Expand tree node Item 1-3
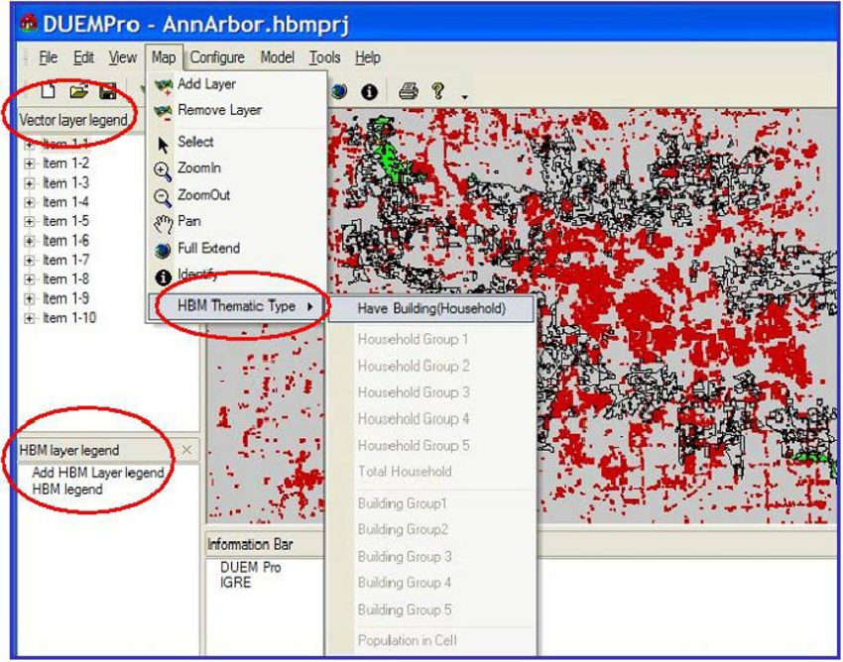This screenshot has width=843, height=662. point(30,183)
